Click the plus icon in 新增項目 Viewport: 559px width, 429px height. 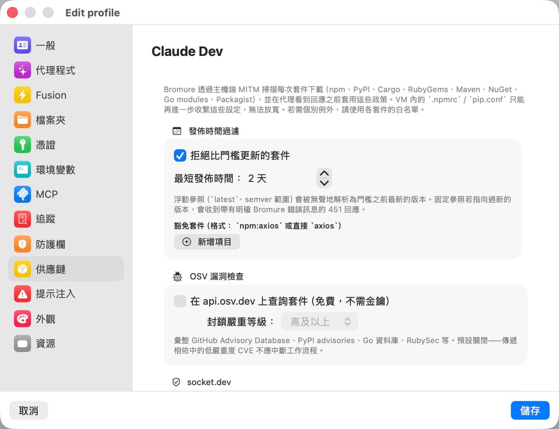(x=187, y=242)
